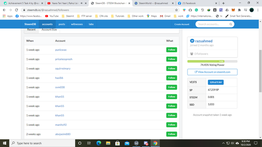
Task: Click the page vertical scrollbar
Action: click(x=260, y=71)
